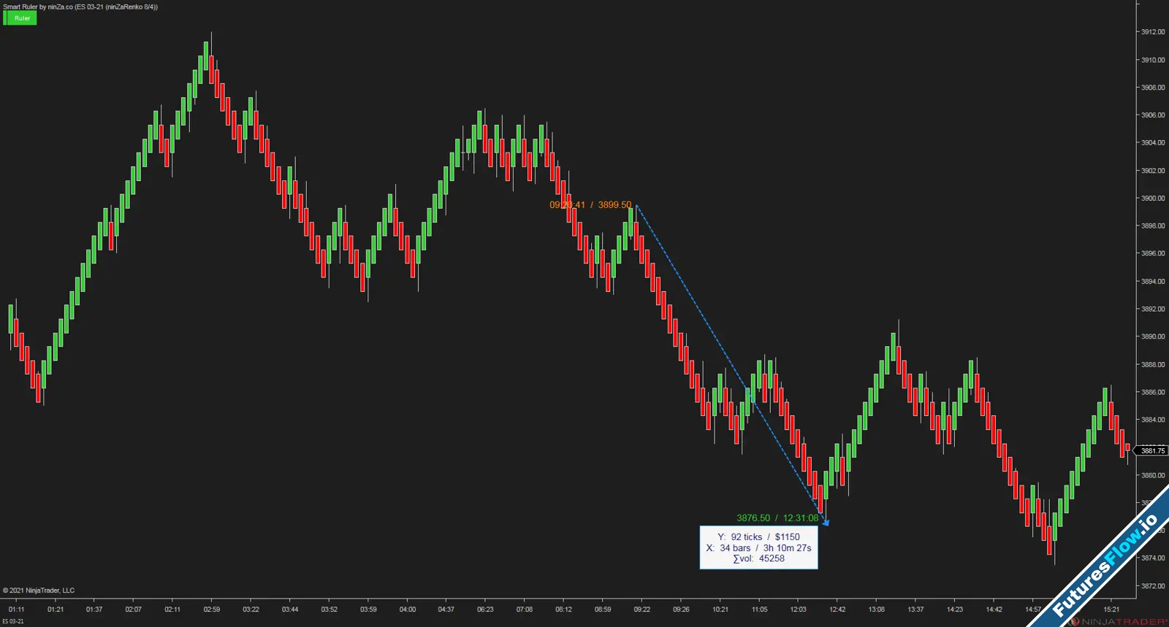
Task: Click the 3900.00 label on the price axis
Action: 1153,199
